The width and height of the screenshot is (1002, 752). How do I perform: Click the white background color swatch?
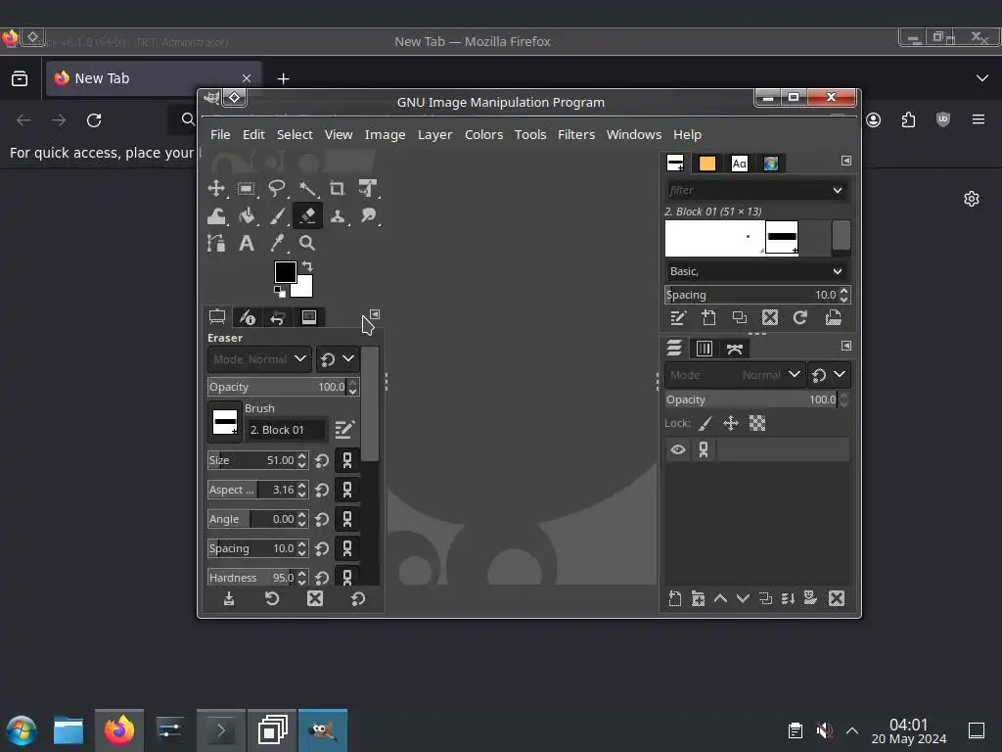tap(303, 288)
